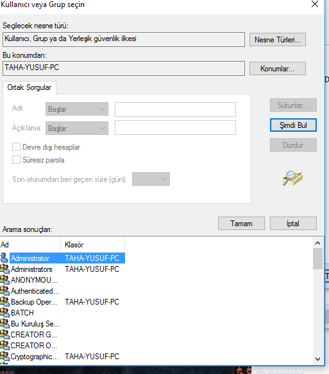Select the Ortak Sorgular tab
Screen dimensions: 329x374
click(30, 87)
